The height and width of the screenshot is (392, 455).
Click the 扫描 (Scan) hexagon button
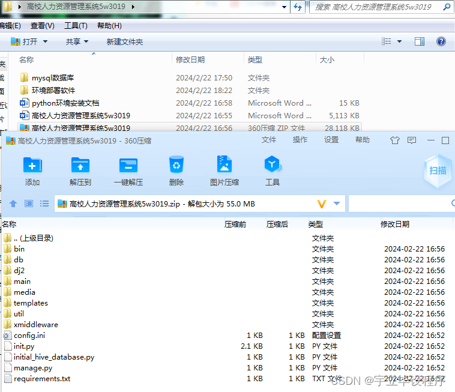tap(438, 170)
